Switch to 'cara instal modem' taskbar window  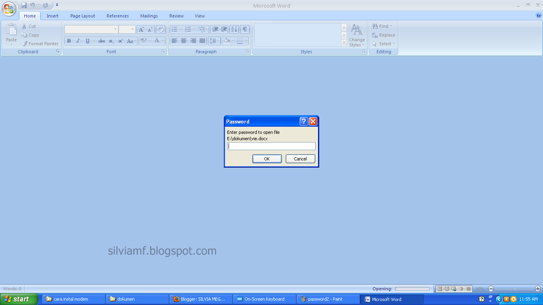[74, 299]
